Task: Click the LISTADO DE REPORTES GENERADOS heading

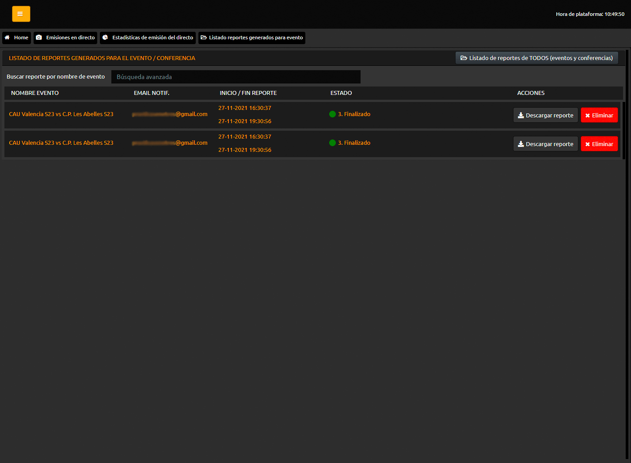Action: (x=102, y=58)
